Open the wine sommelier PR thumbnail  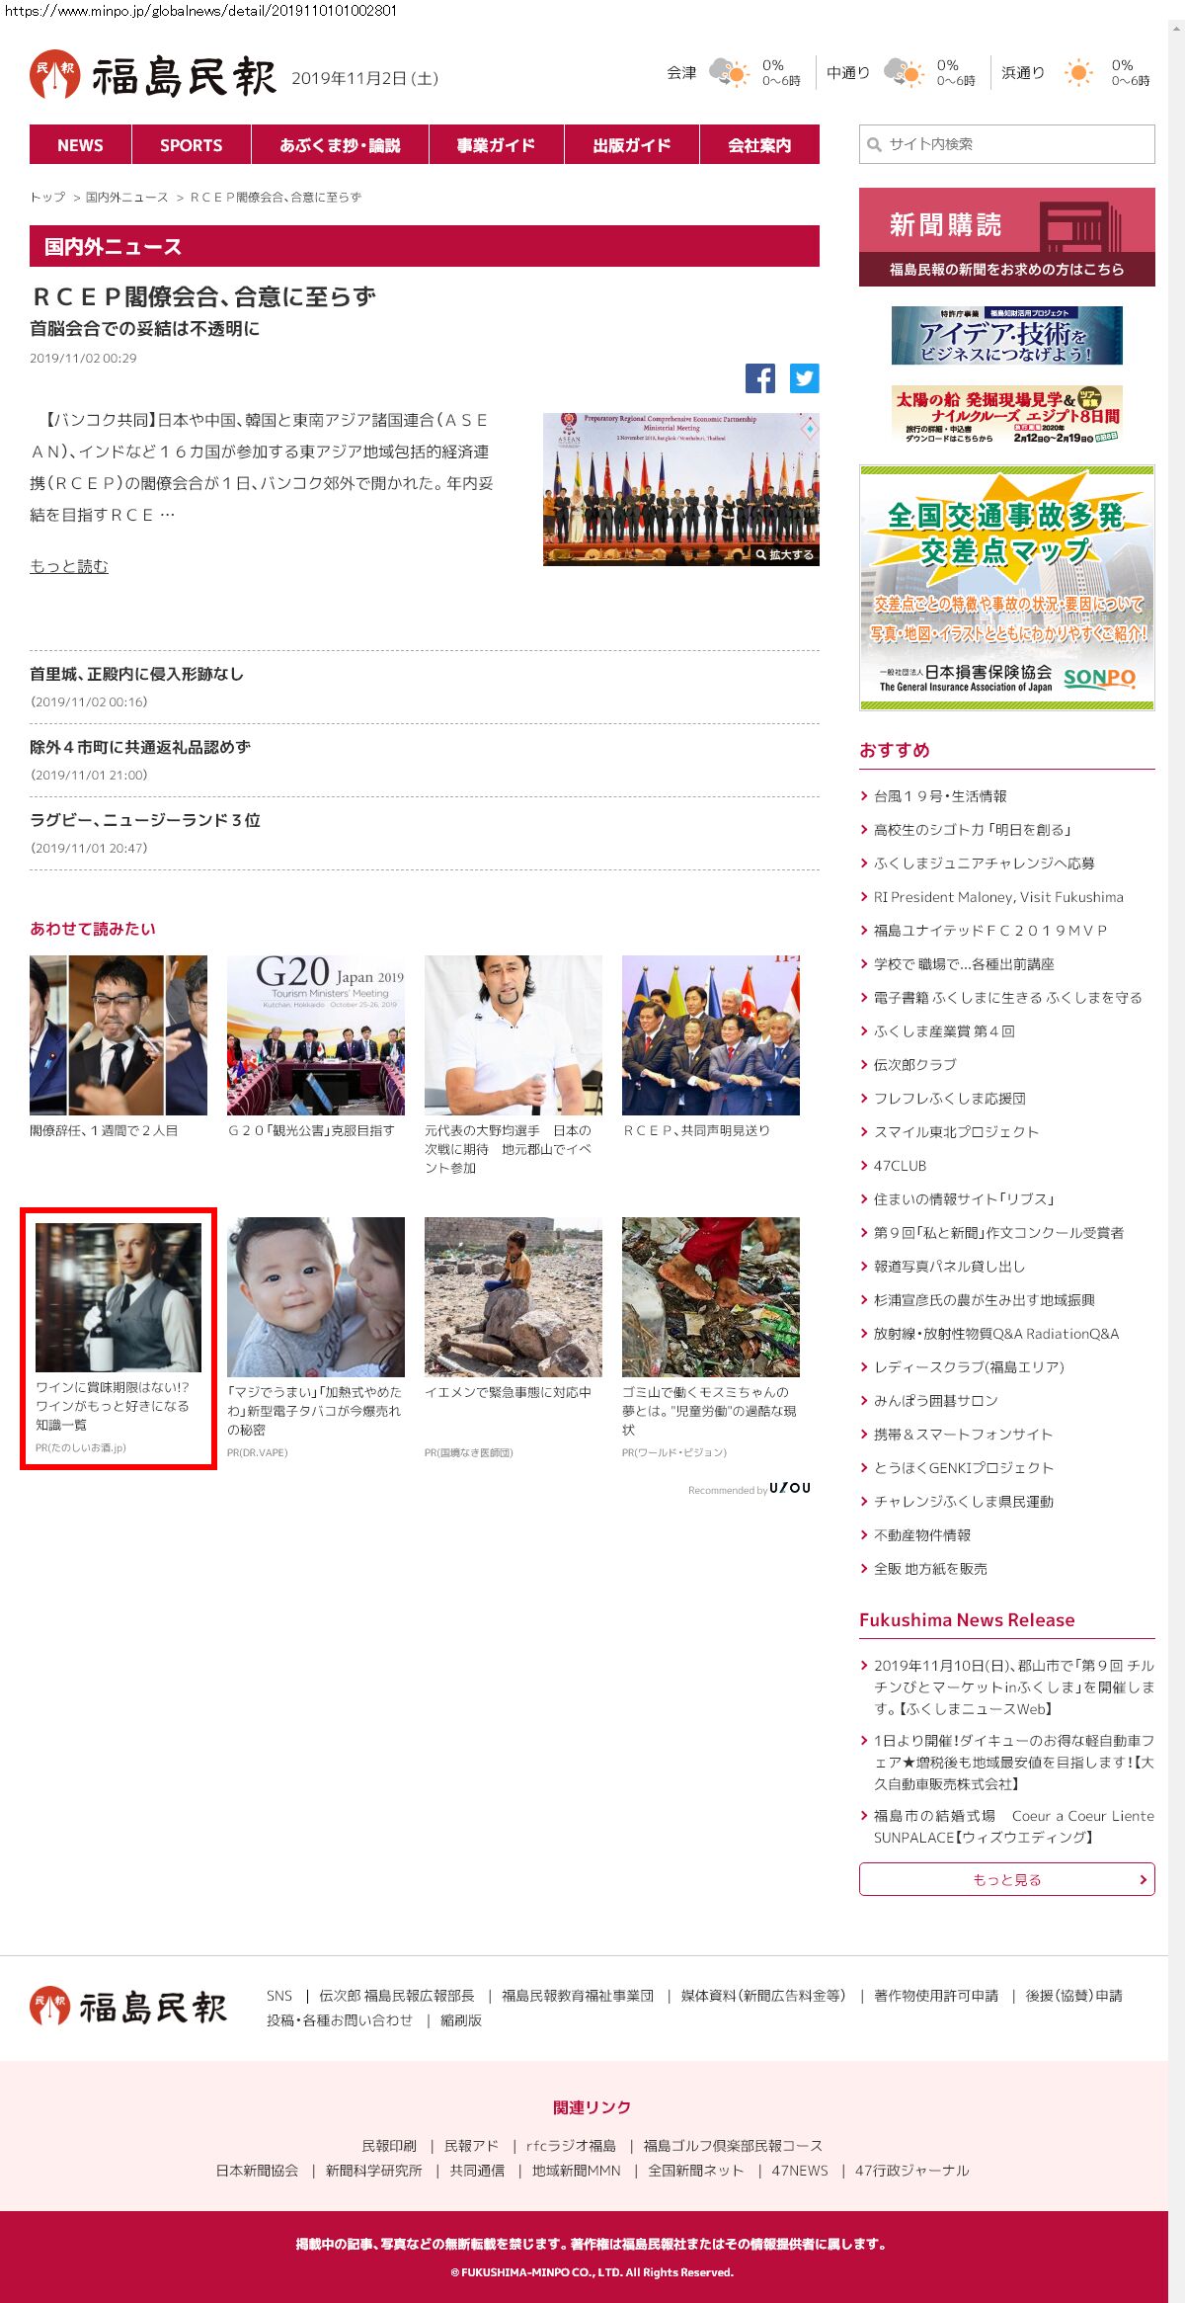click(x=118, y=1297)
